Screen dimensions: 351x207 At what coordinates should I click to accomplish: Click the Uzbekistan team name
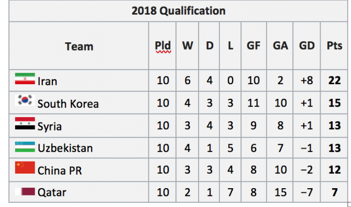pyautogui.click(x=65, y=148)
